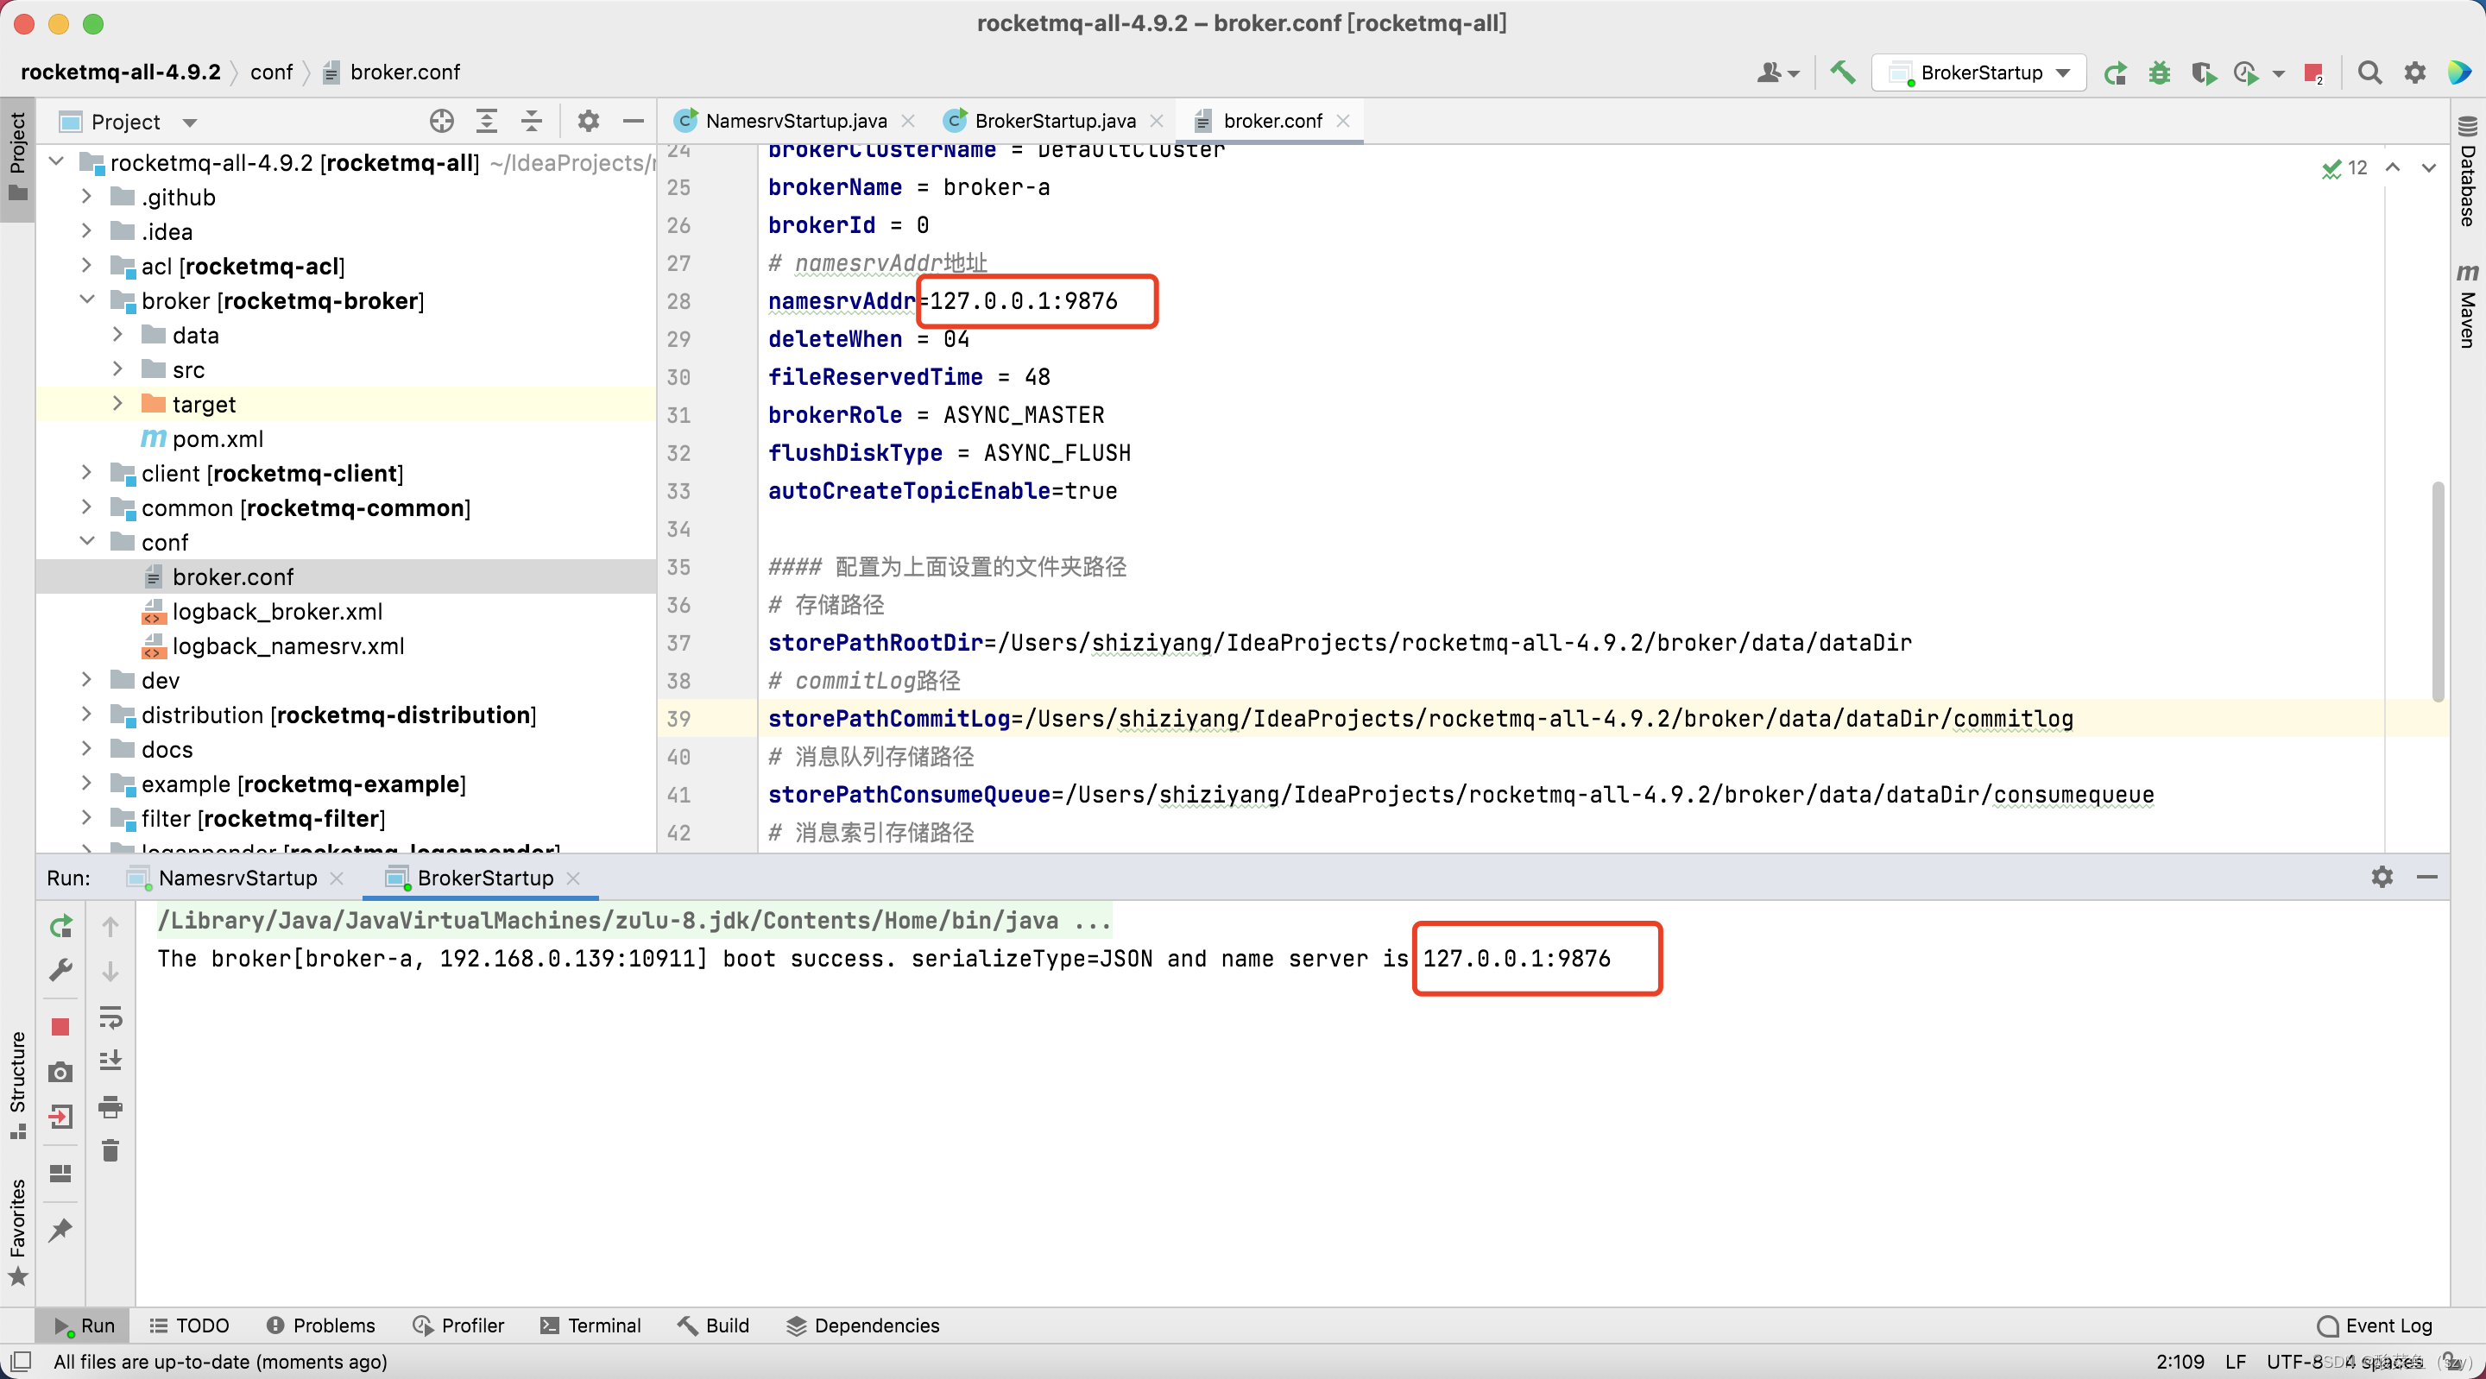Open Search Everywhere magnifier icon
The height and width of the screenshot is (1379, 2486).
[2369, 72]
